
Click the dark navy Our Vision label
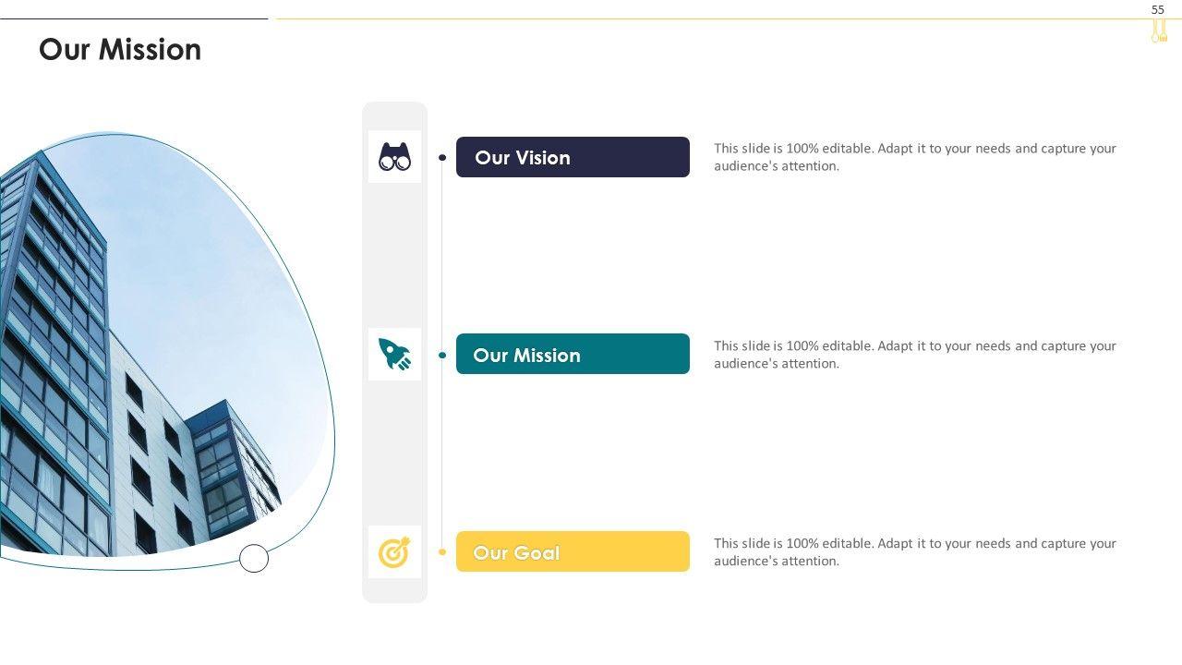(x=573, y=157)
